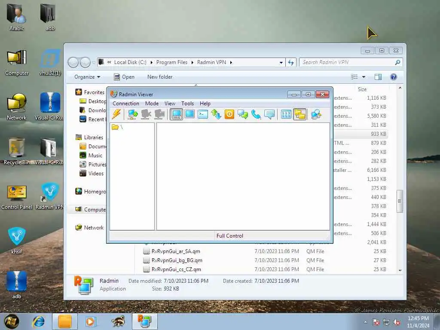The image size is (440, 330).
Task: Click Explorer vertical scrollbar thumb
Action: [x=400, y=201]
